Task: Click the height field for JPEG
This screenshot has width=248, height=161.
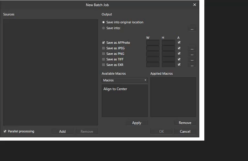Action: 168,48
